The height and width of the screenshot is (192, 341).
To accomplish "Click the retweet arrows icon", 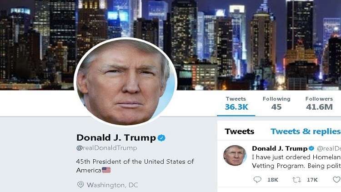I will (x=296, y=180).
